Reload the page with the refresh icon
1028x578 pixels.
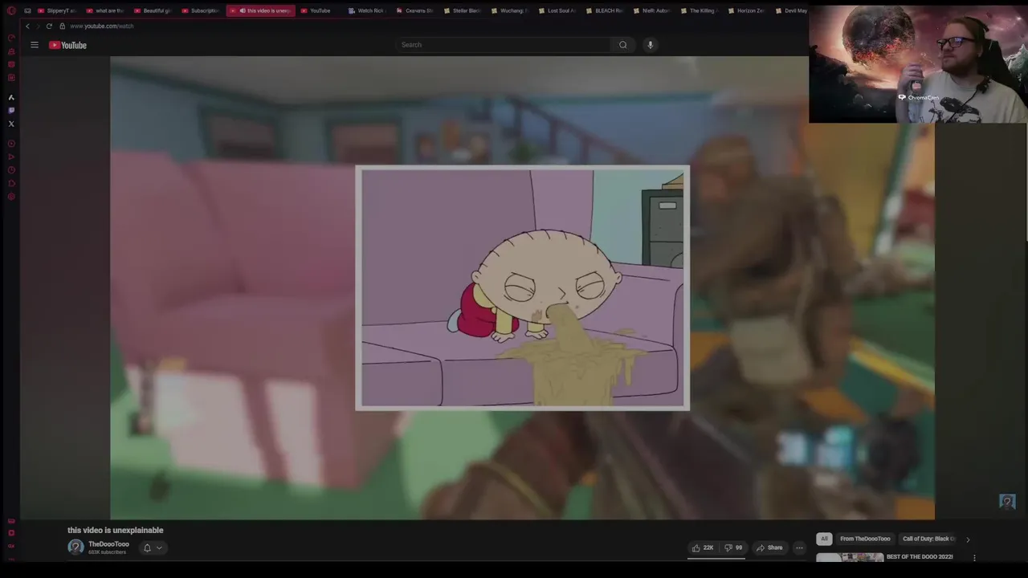pyautogui.click(x=49, y=26)
